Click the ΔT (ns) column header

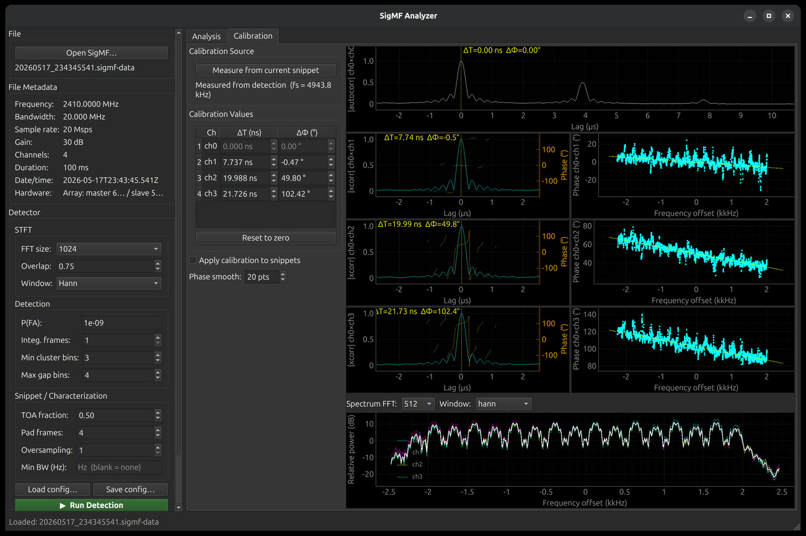click(250, 132)
